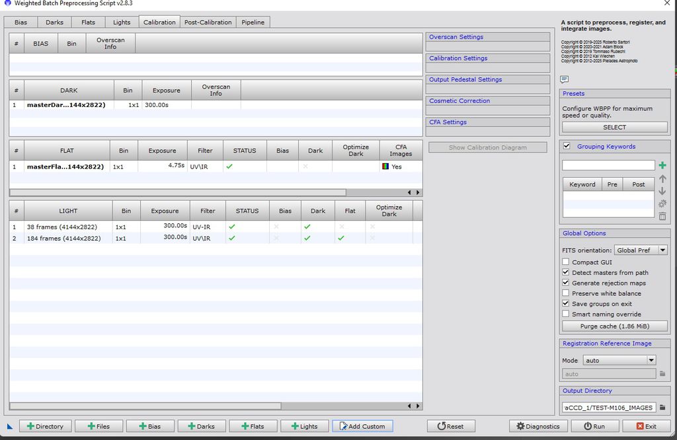Viewport: 677px width, 440px height.
Task: Open keyword settings gear icon
Action: tap(662, 203)
